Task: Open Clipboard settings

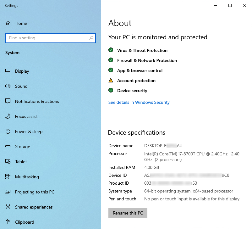Action: coord(24,222)
